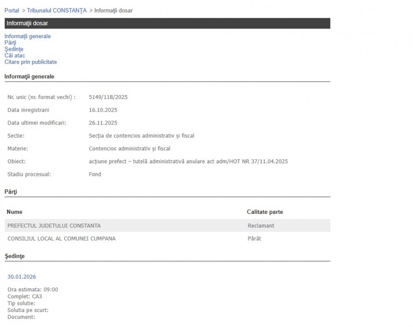Click the Complet: CA3 line
Screen dimensions: 413x327
25,296
